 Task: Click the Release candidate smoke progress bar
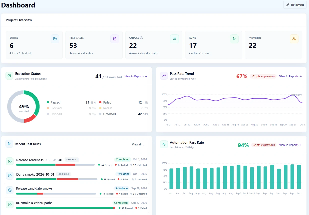(56, 194)
